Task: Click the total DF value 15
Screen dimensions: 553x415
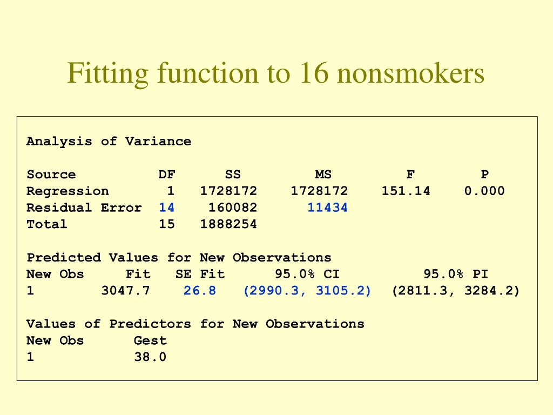Action: (x=166, y=224)
